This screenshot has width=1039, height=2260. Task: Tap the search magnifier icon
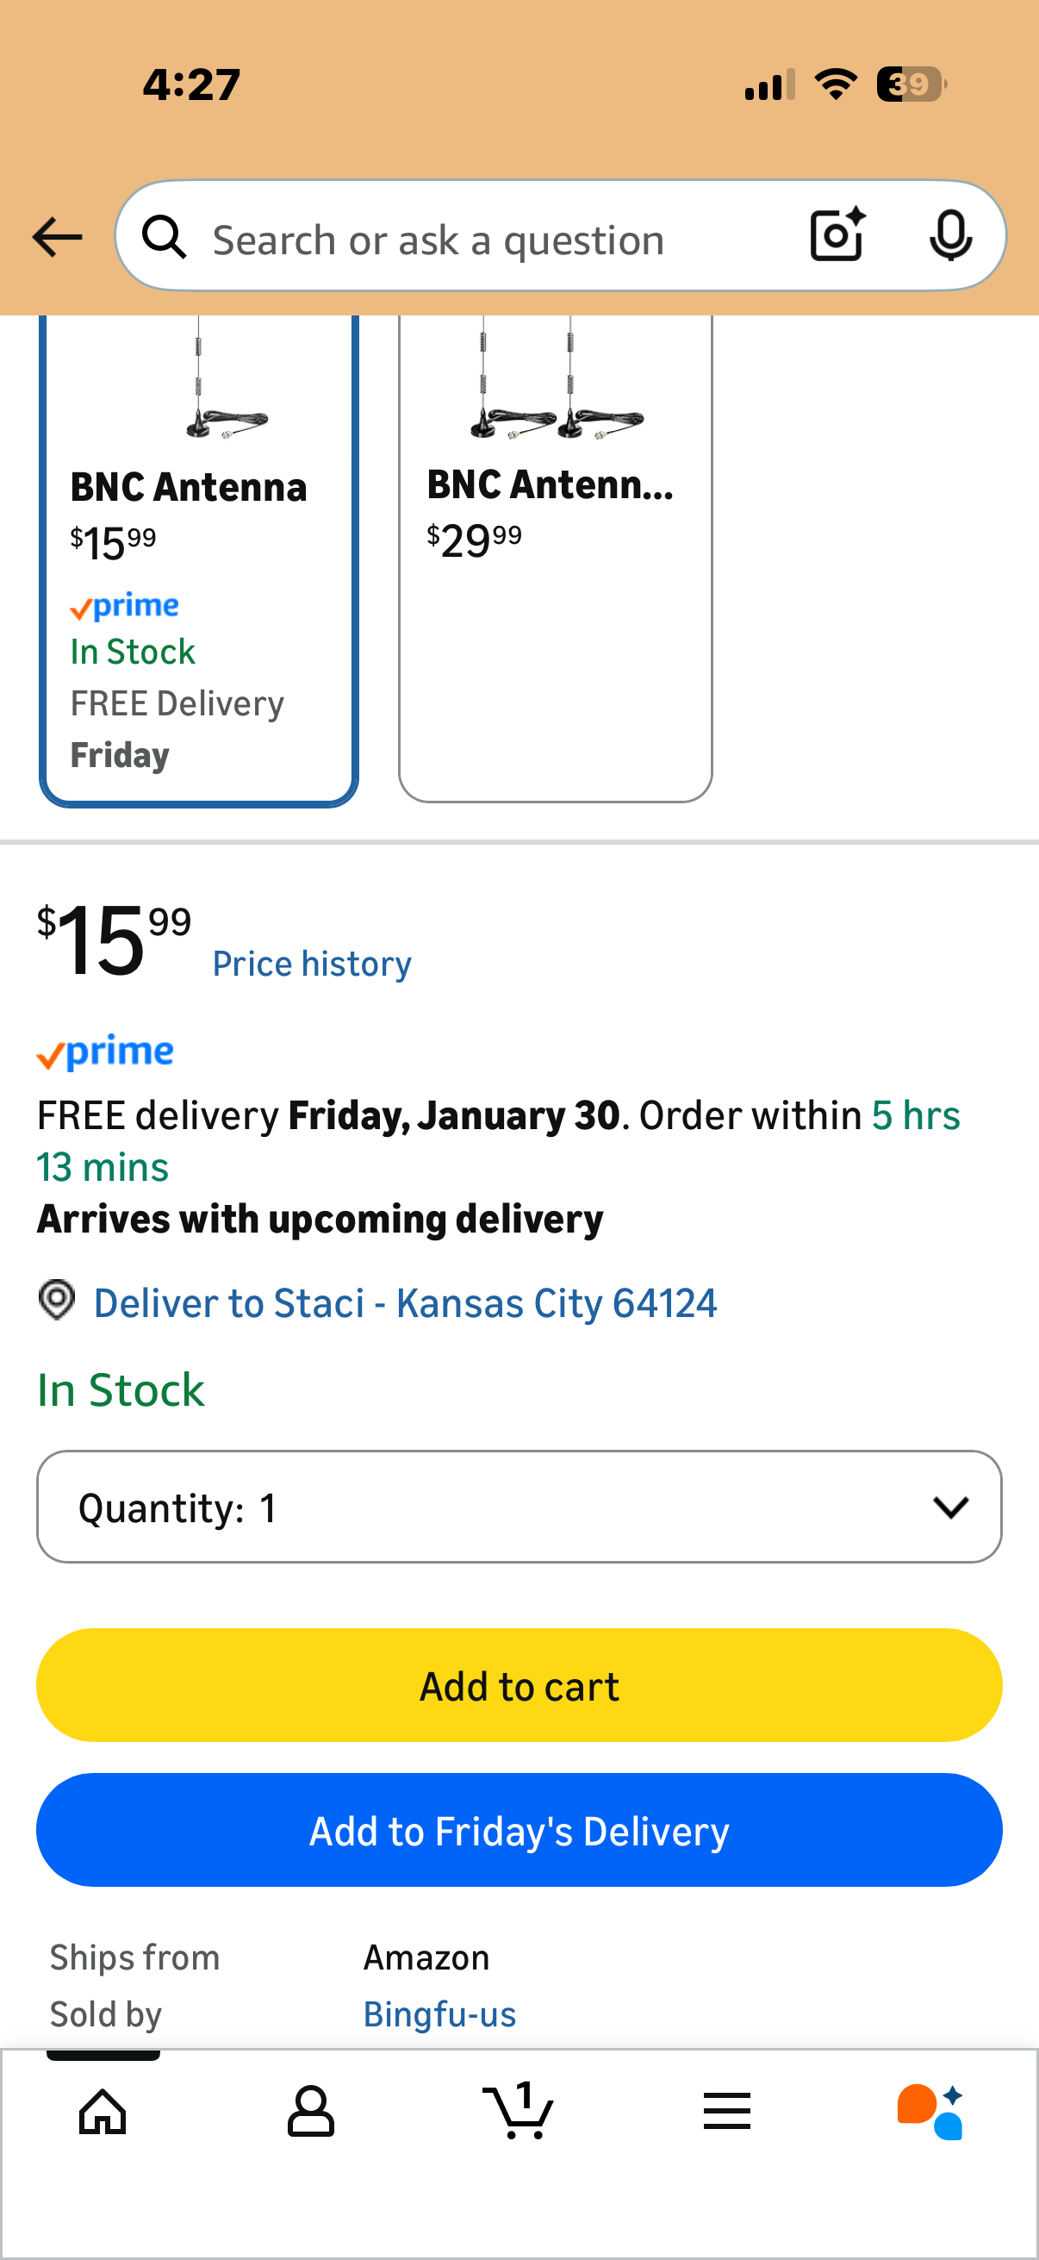(x=164, y=238)
